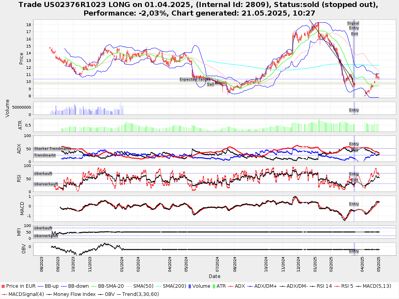Select the Expected Target label
The image size is (399, 299).
pos(195,79)
